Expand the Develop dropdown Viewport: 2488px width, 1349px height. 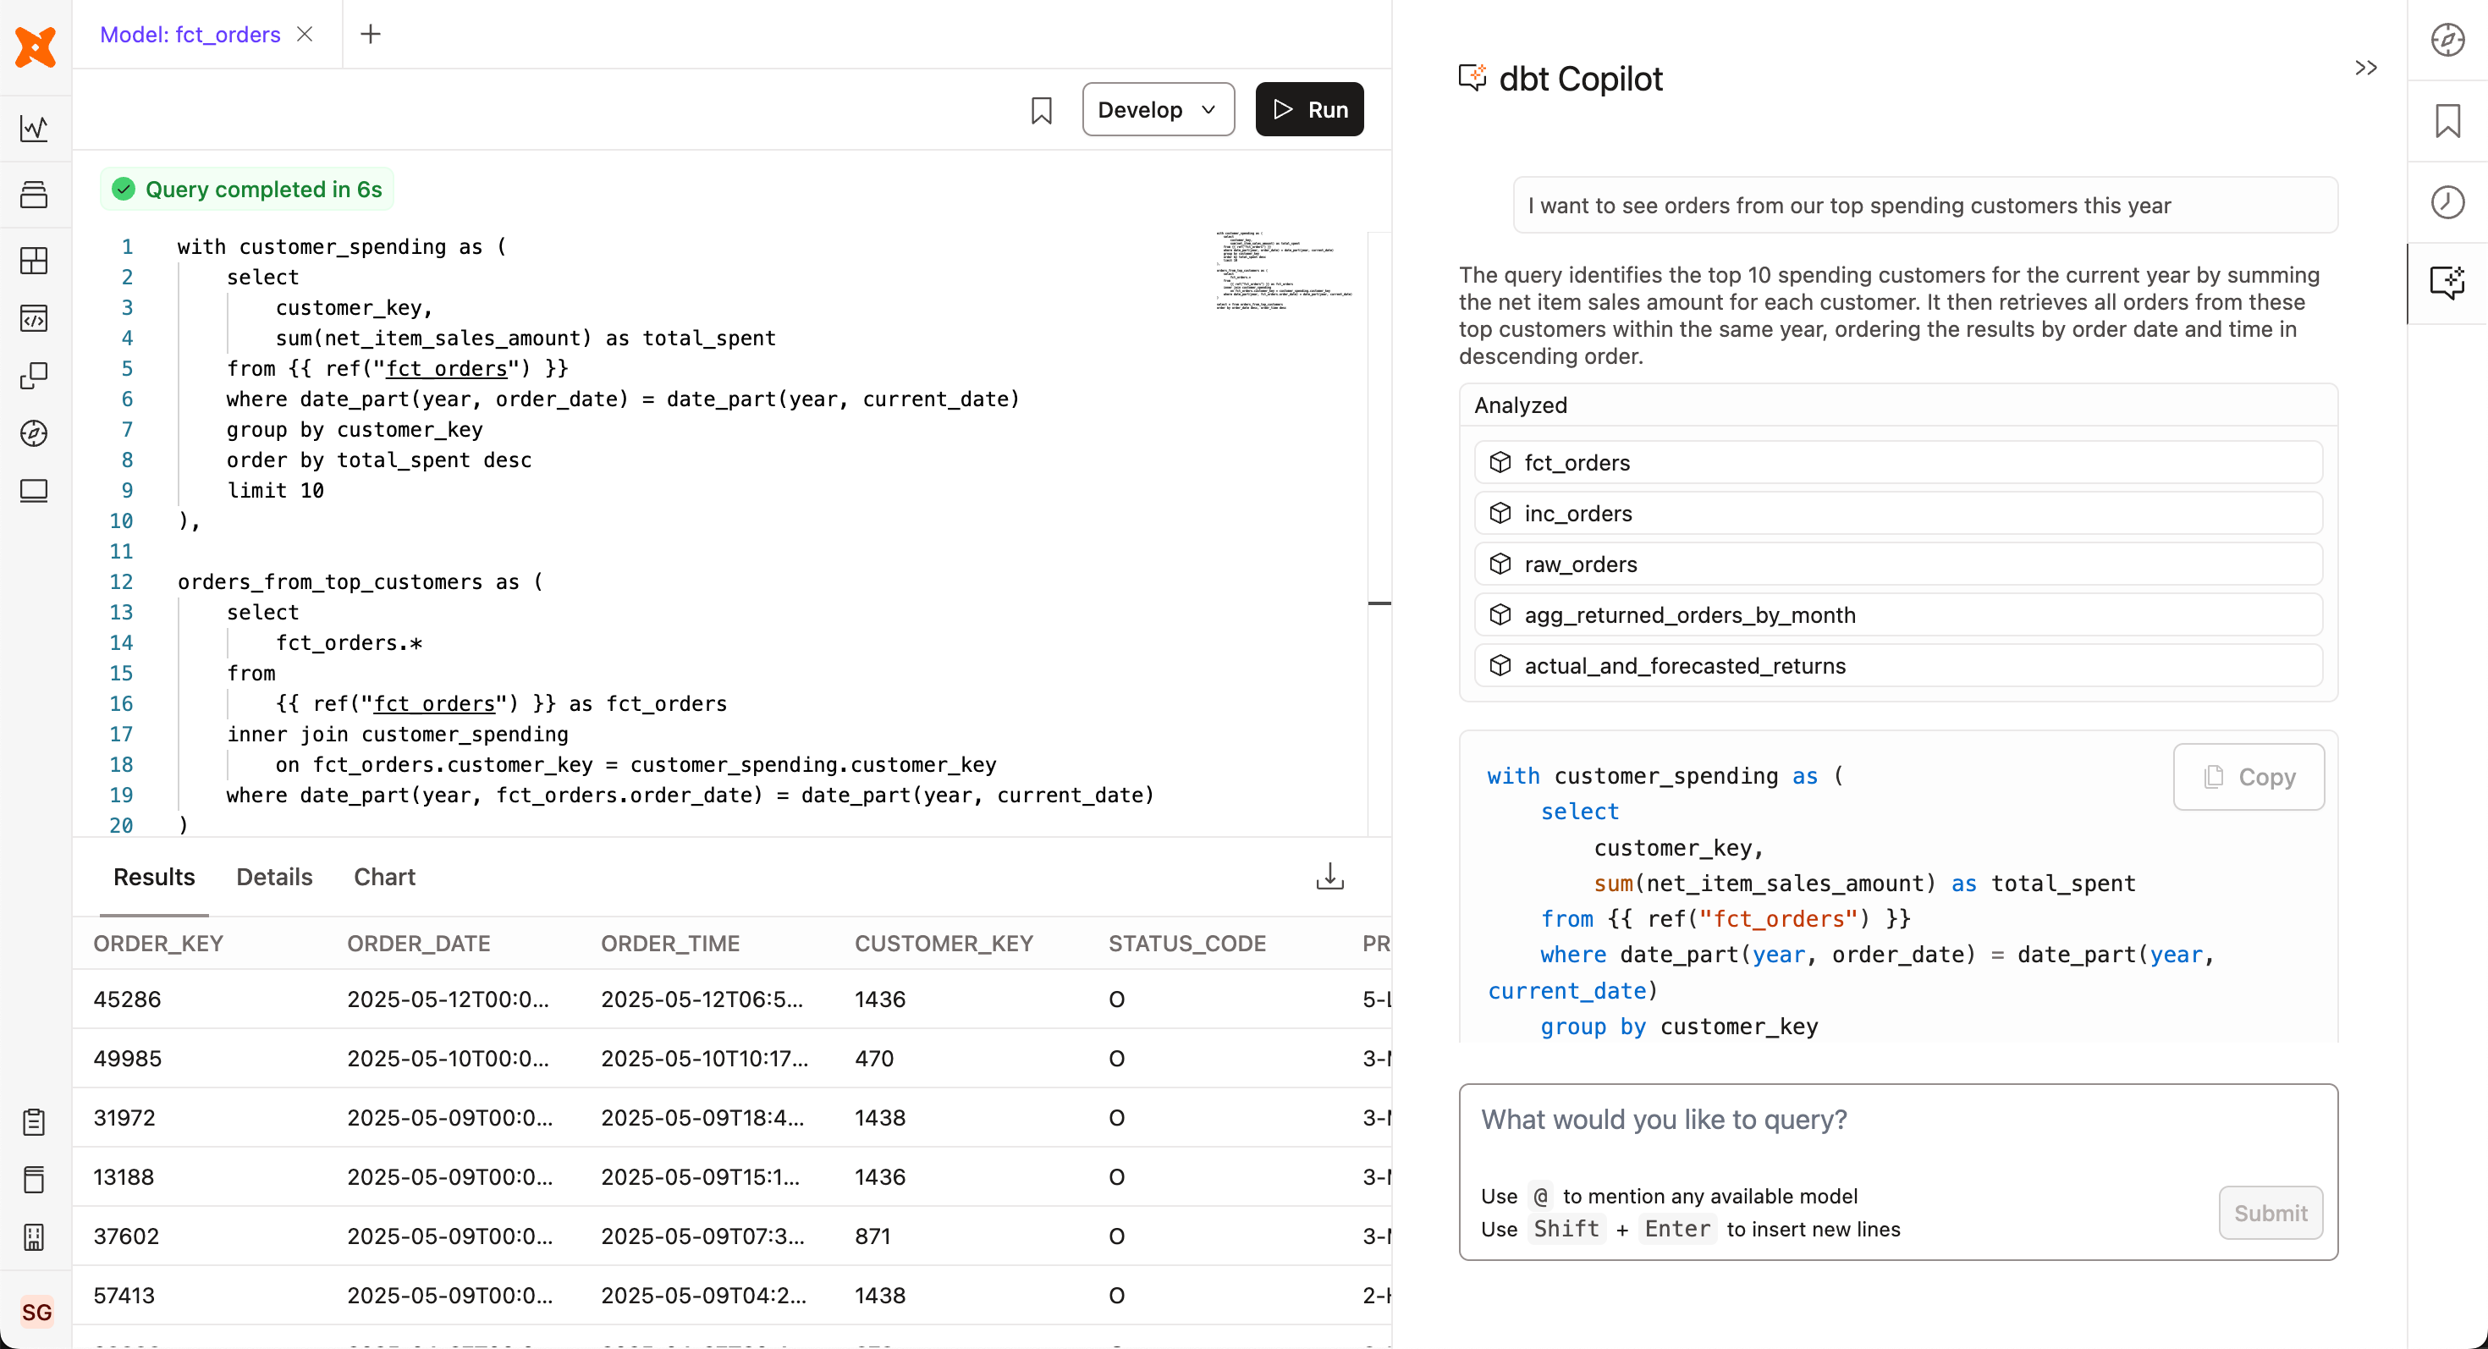[1157, 110]
